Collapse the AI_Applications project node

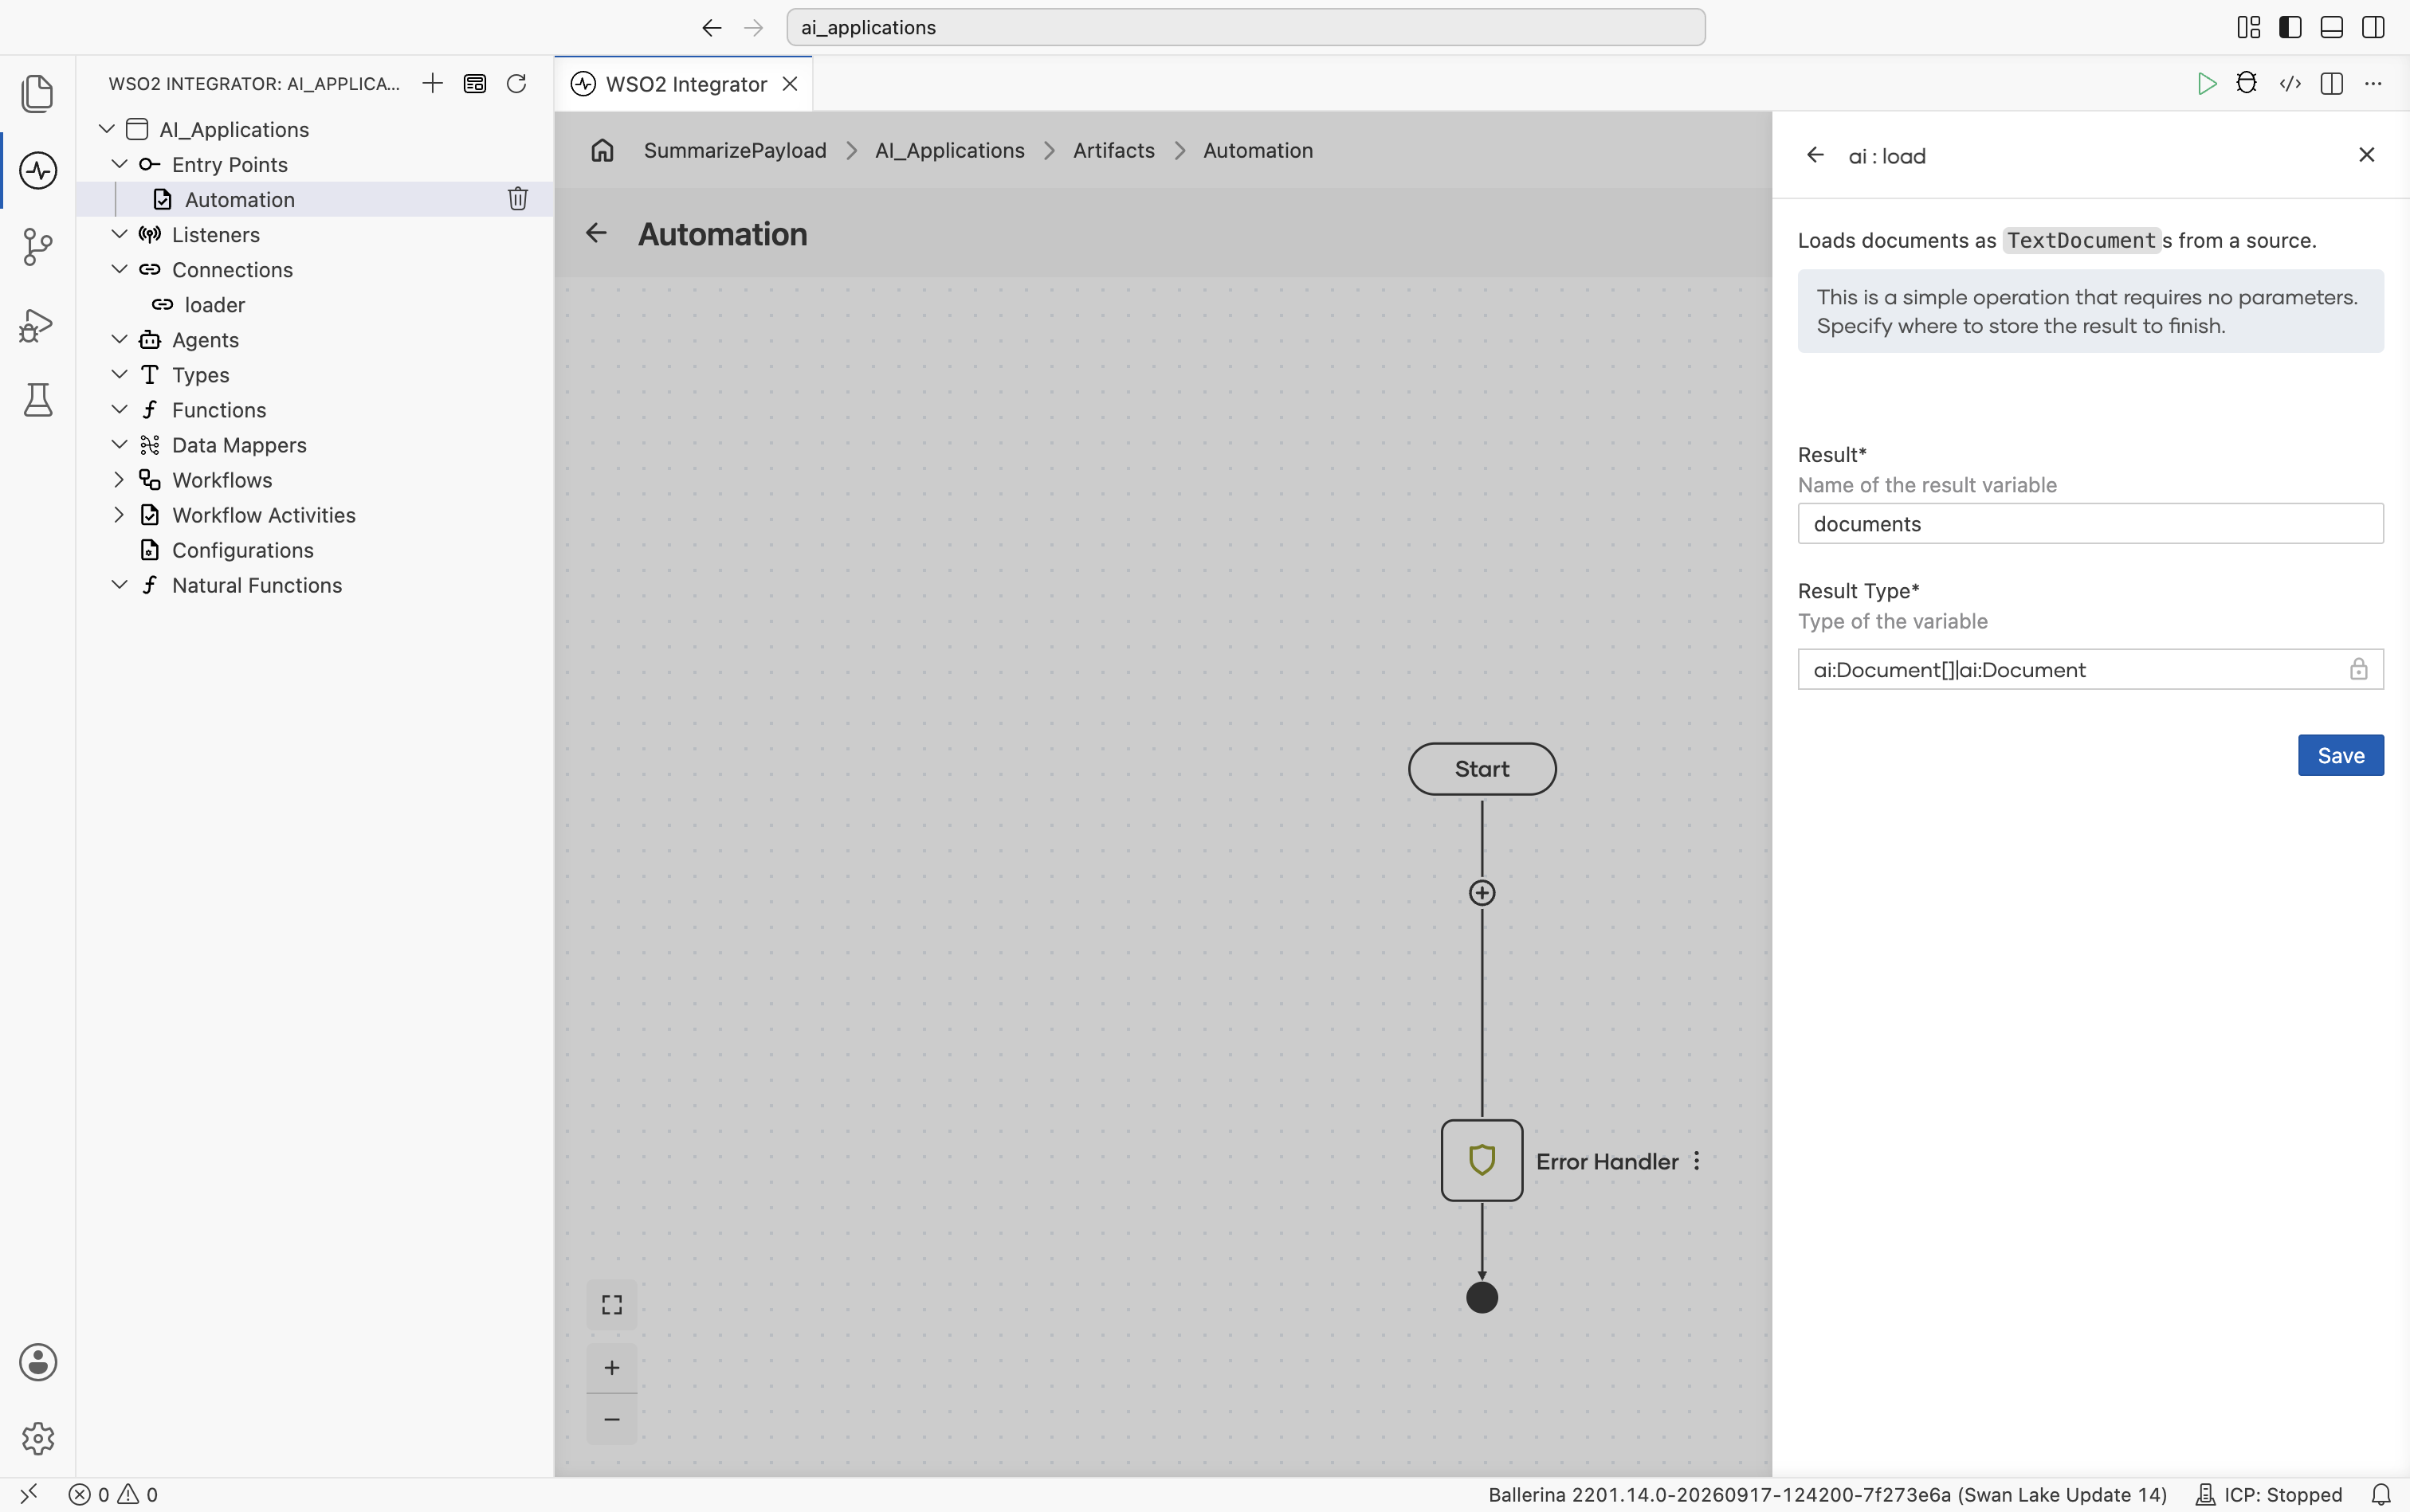[x=106, y=129]
